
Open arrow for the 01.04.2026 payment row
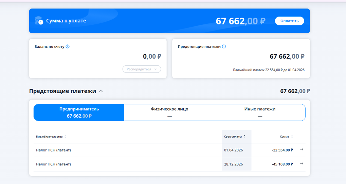coord(302,150)
